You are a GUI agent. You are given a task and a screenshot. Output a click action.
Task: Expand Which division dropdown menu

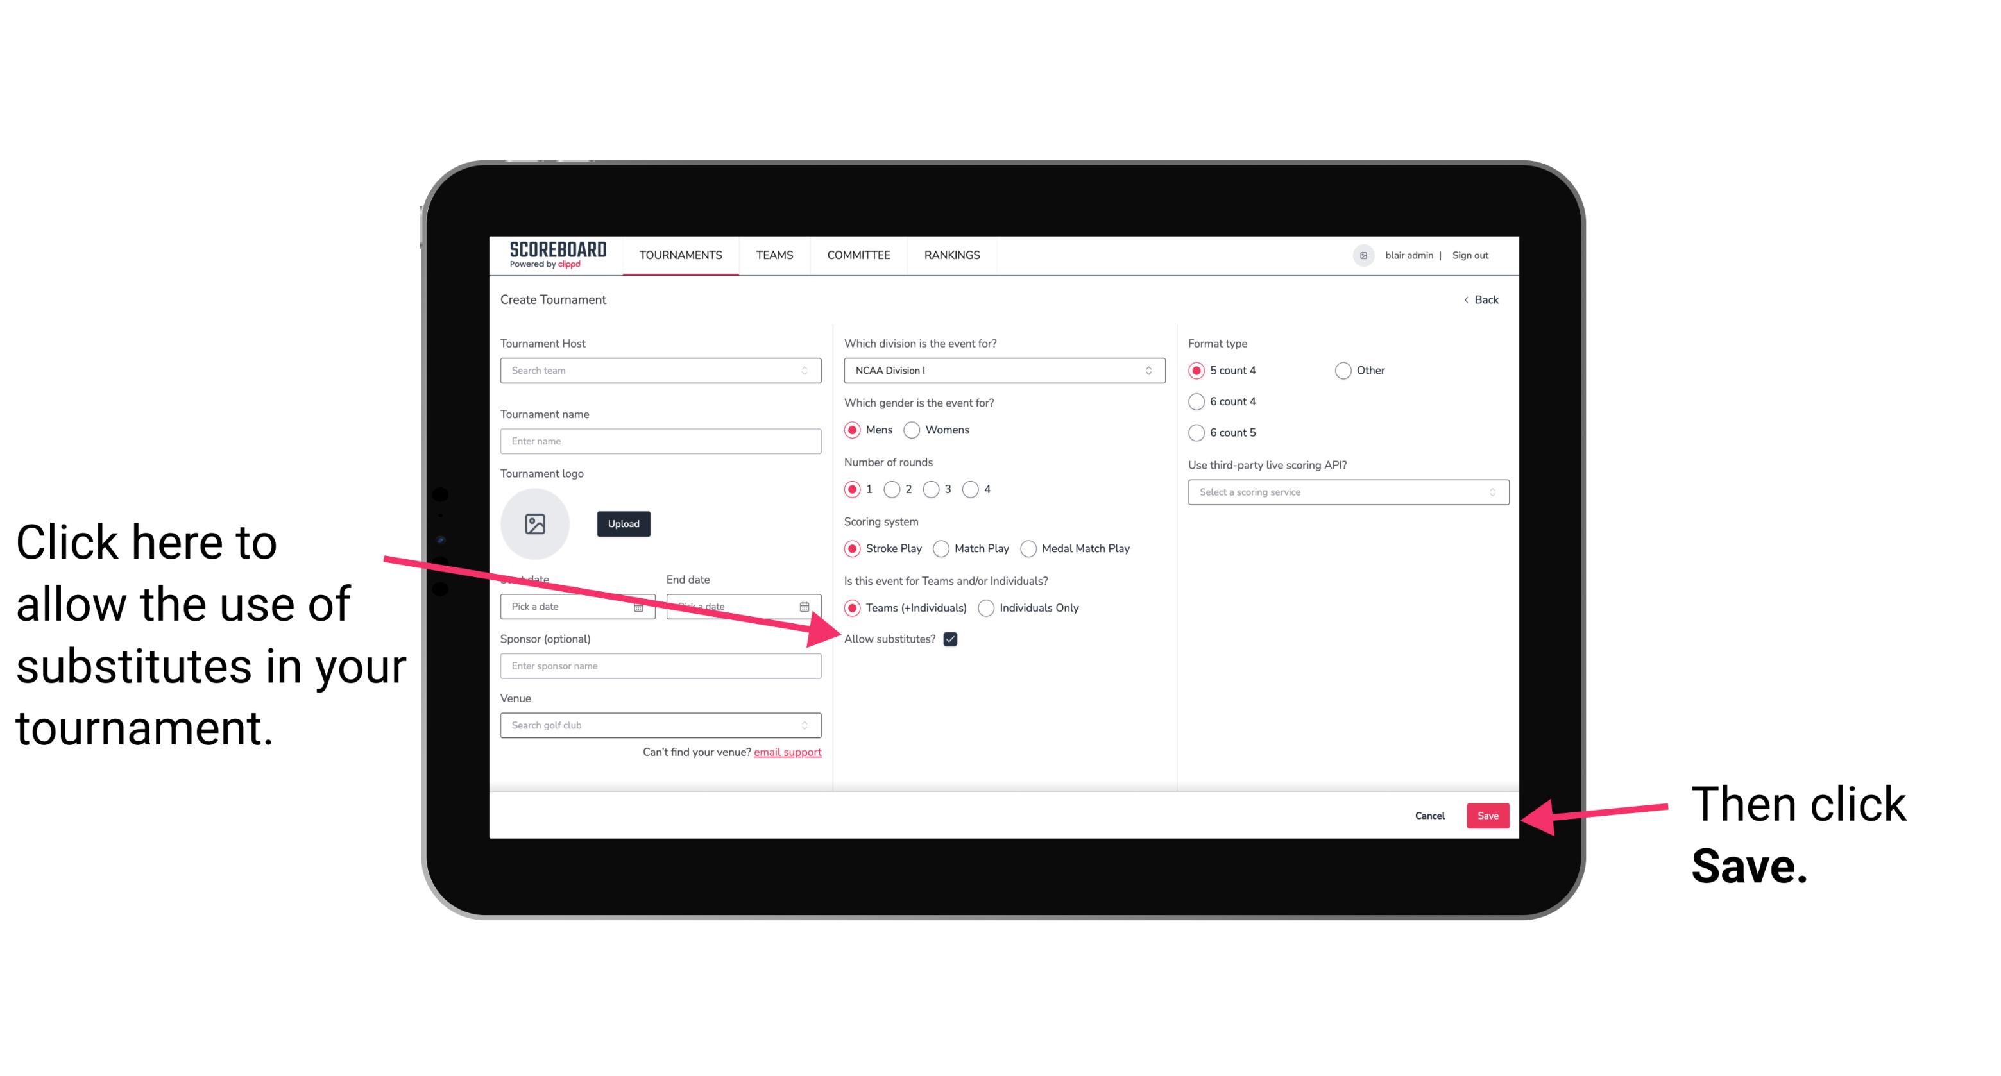[x=1002, y=370]
